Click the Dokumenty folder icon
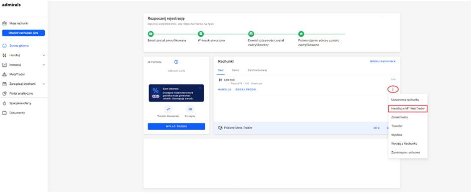 tap(4, 113)
